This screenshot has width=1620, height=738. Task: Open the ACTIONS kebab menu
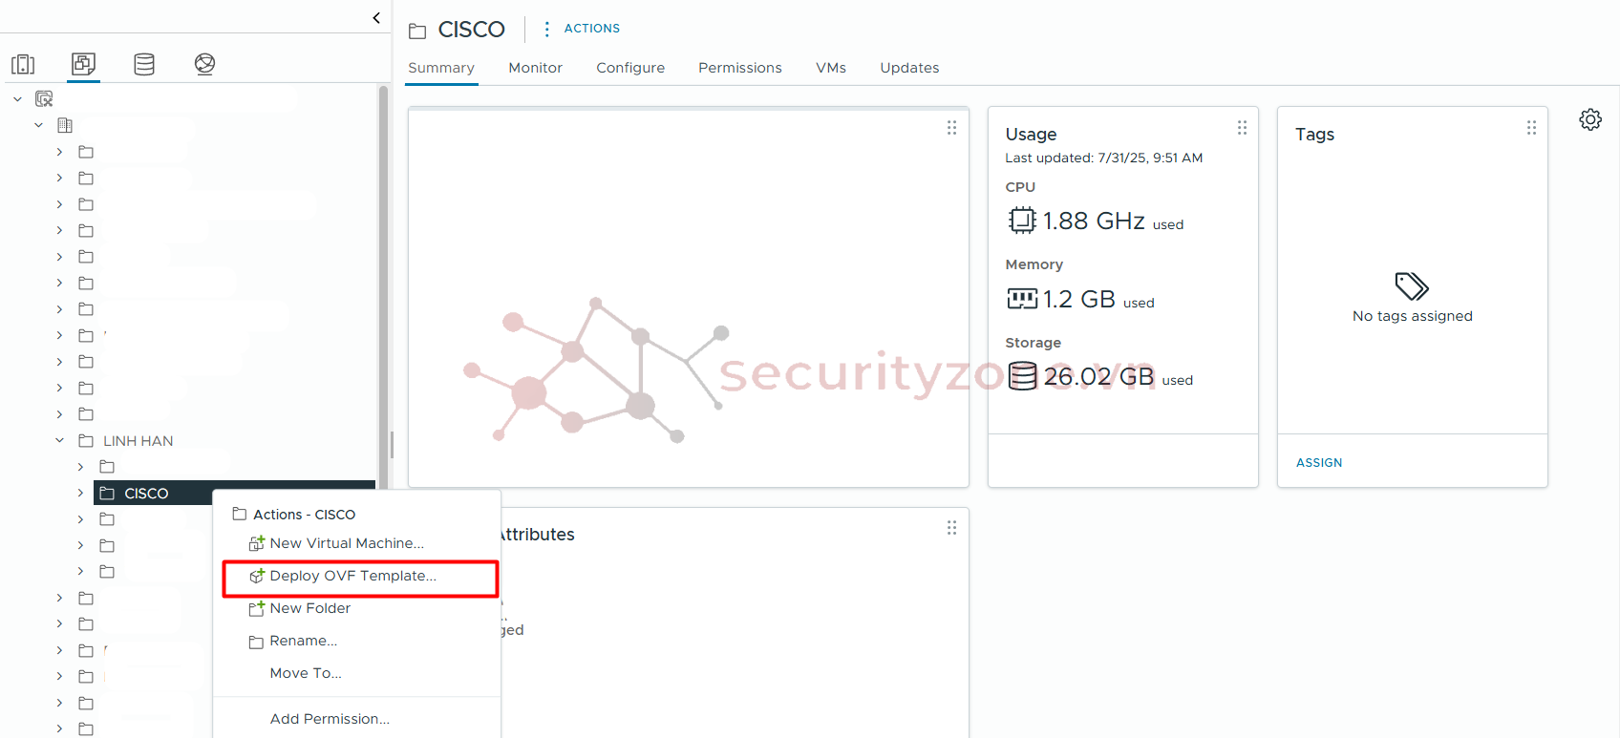pos(546,29)
